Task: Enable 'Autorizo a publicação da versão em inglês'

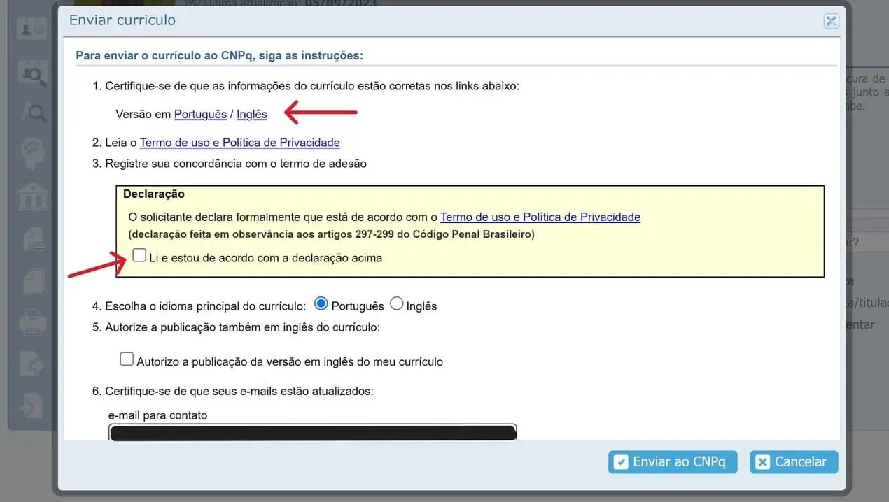Action: point(127,359)
